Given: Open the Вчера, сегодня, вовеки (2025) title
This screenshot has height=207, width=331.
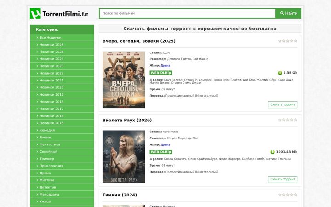Looking at the screenshot, I should click(x=139, y=41).
